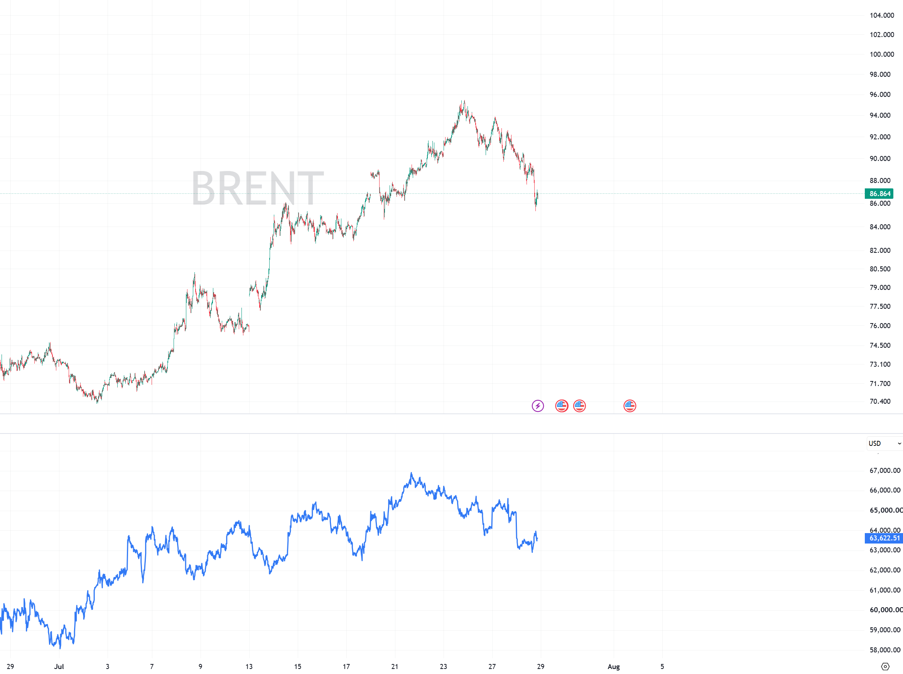Select date 13 on the time axis

249,667
